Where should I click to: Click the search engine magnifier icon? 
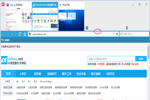(x=121, y=34)
